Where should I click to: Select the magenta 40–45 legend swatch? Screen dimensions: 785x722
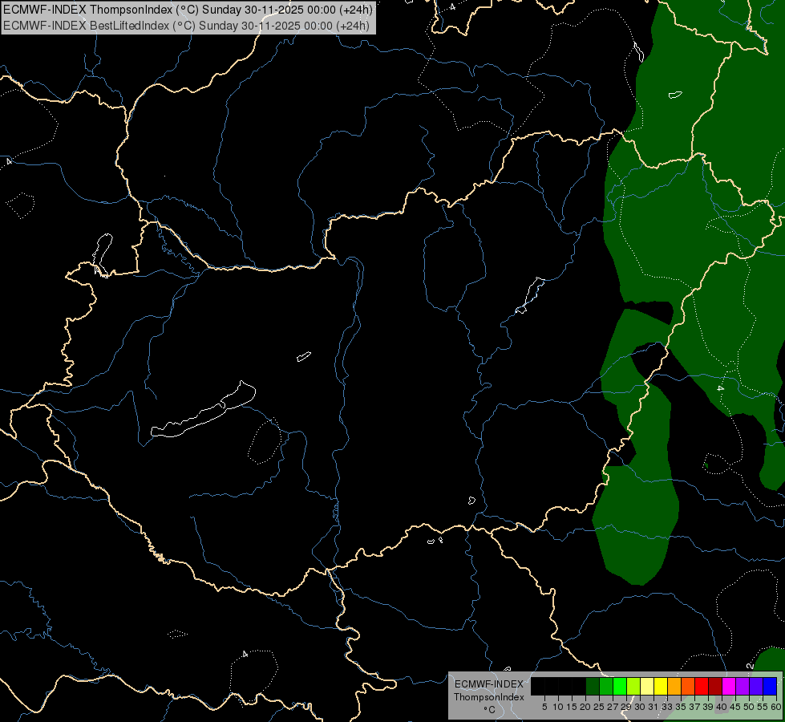coord(728,686)
